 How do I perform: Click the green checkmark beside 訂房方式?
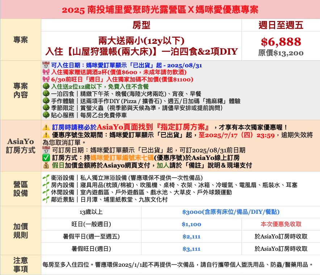(46, 157)
